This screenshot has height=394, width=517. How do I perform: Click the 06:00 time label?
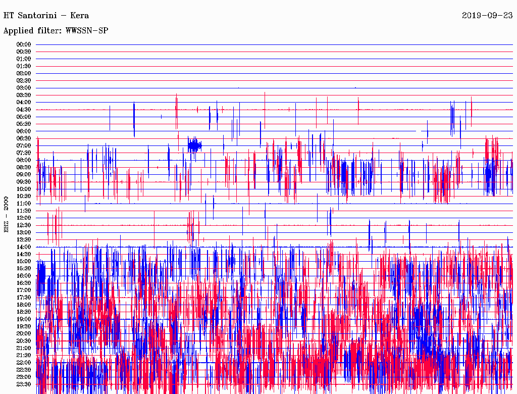pyautogui.click(x=24, y=131)
